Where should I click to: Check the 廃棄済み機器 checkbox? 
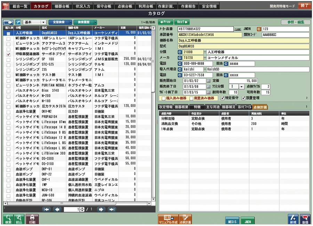coord(192,98)
